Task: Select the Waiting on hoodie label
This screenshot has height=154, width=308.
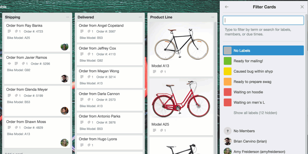Action: (263, 92)
